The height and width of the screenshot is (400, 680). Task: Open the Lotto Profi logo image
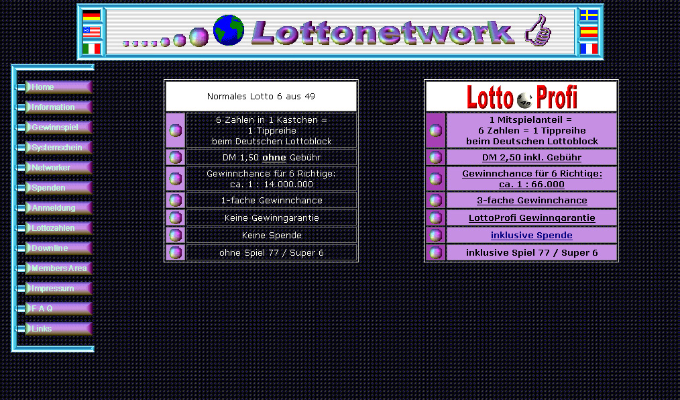pos(521,97)
